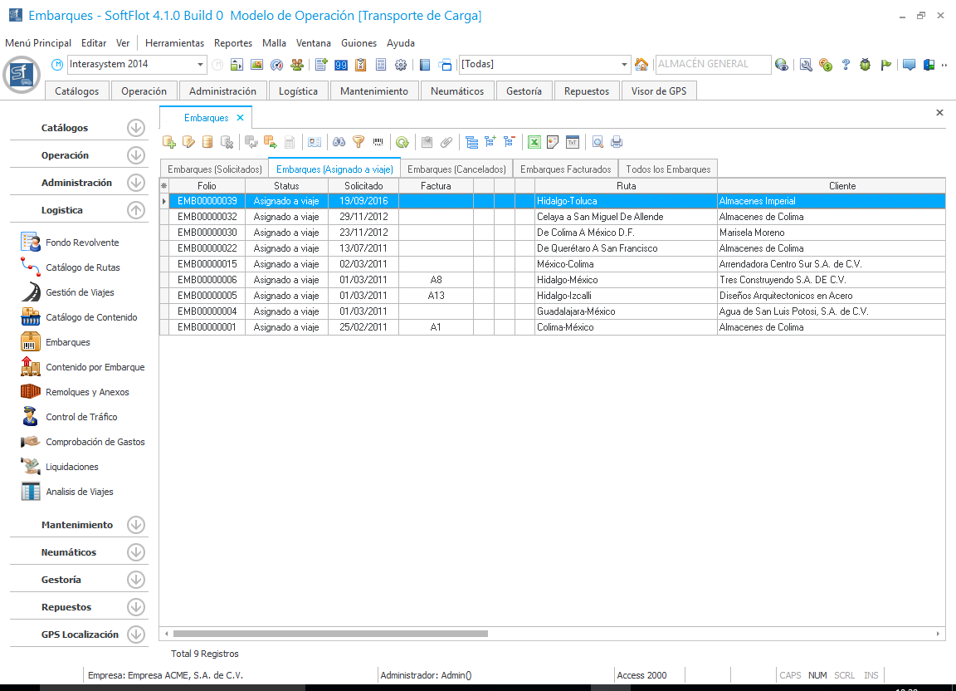Open the [Todas] dropdown list
Image resolution: width=956 pixels, height=691 pixels.
[x=625, y=65]
